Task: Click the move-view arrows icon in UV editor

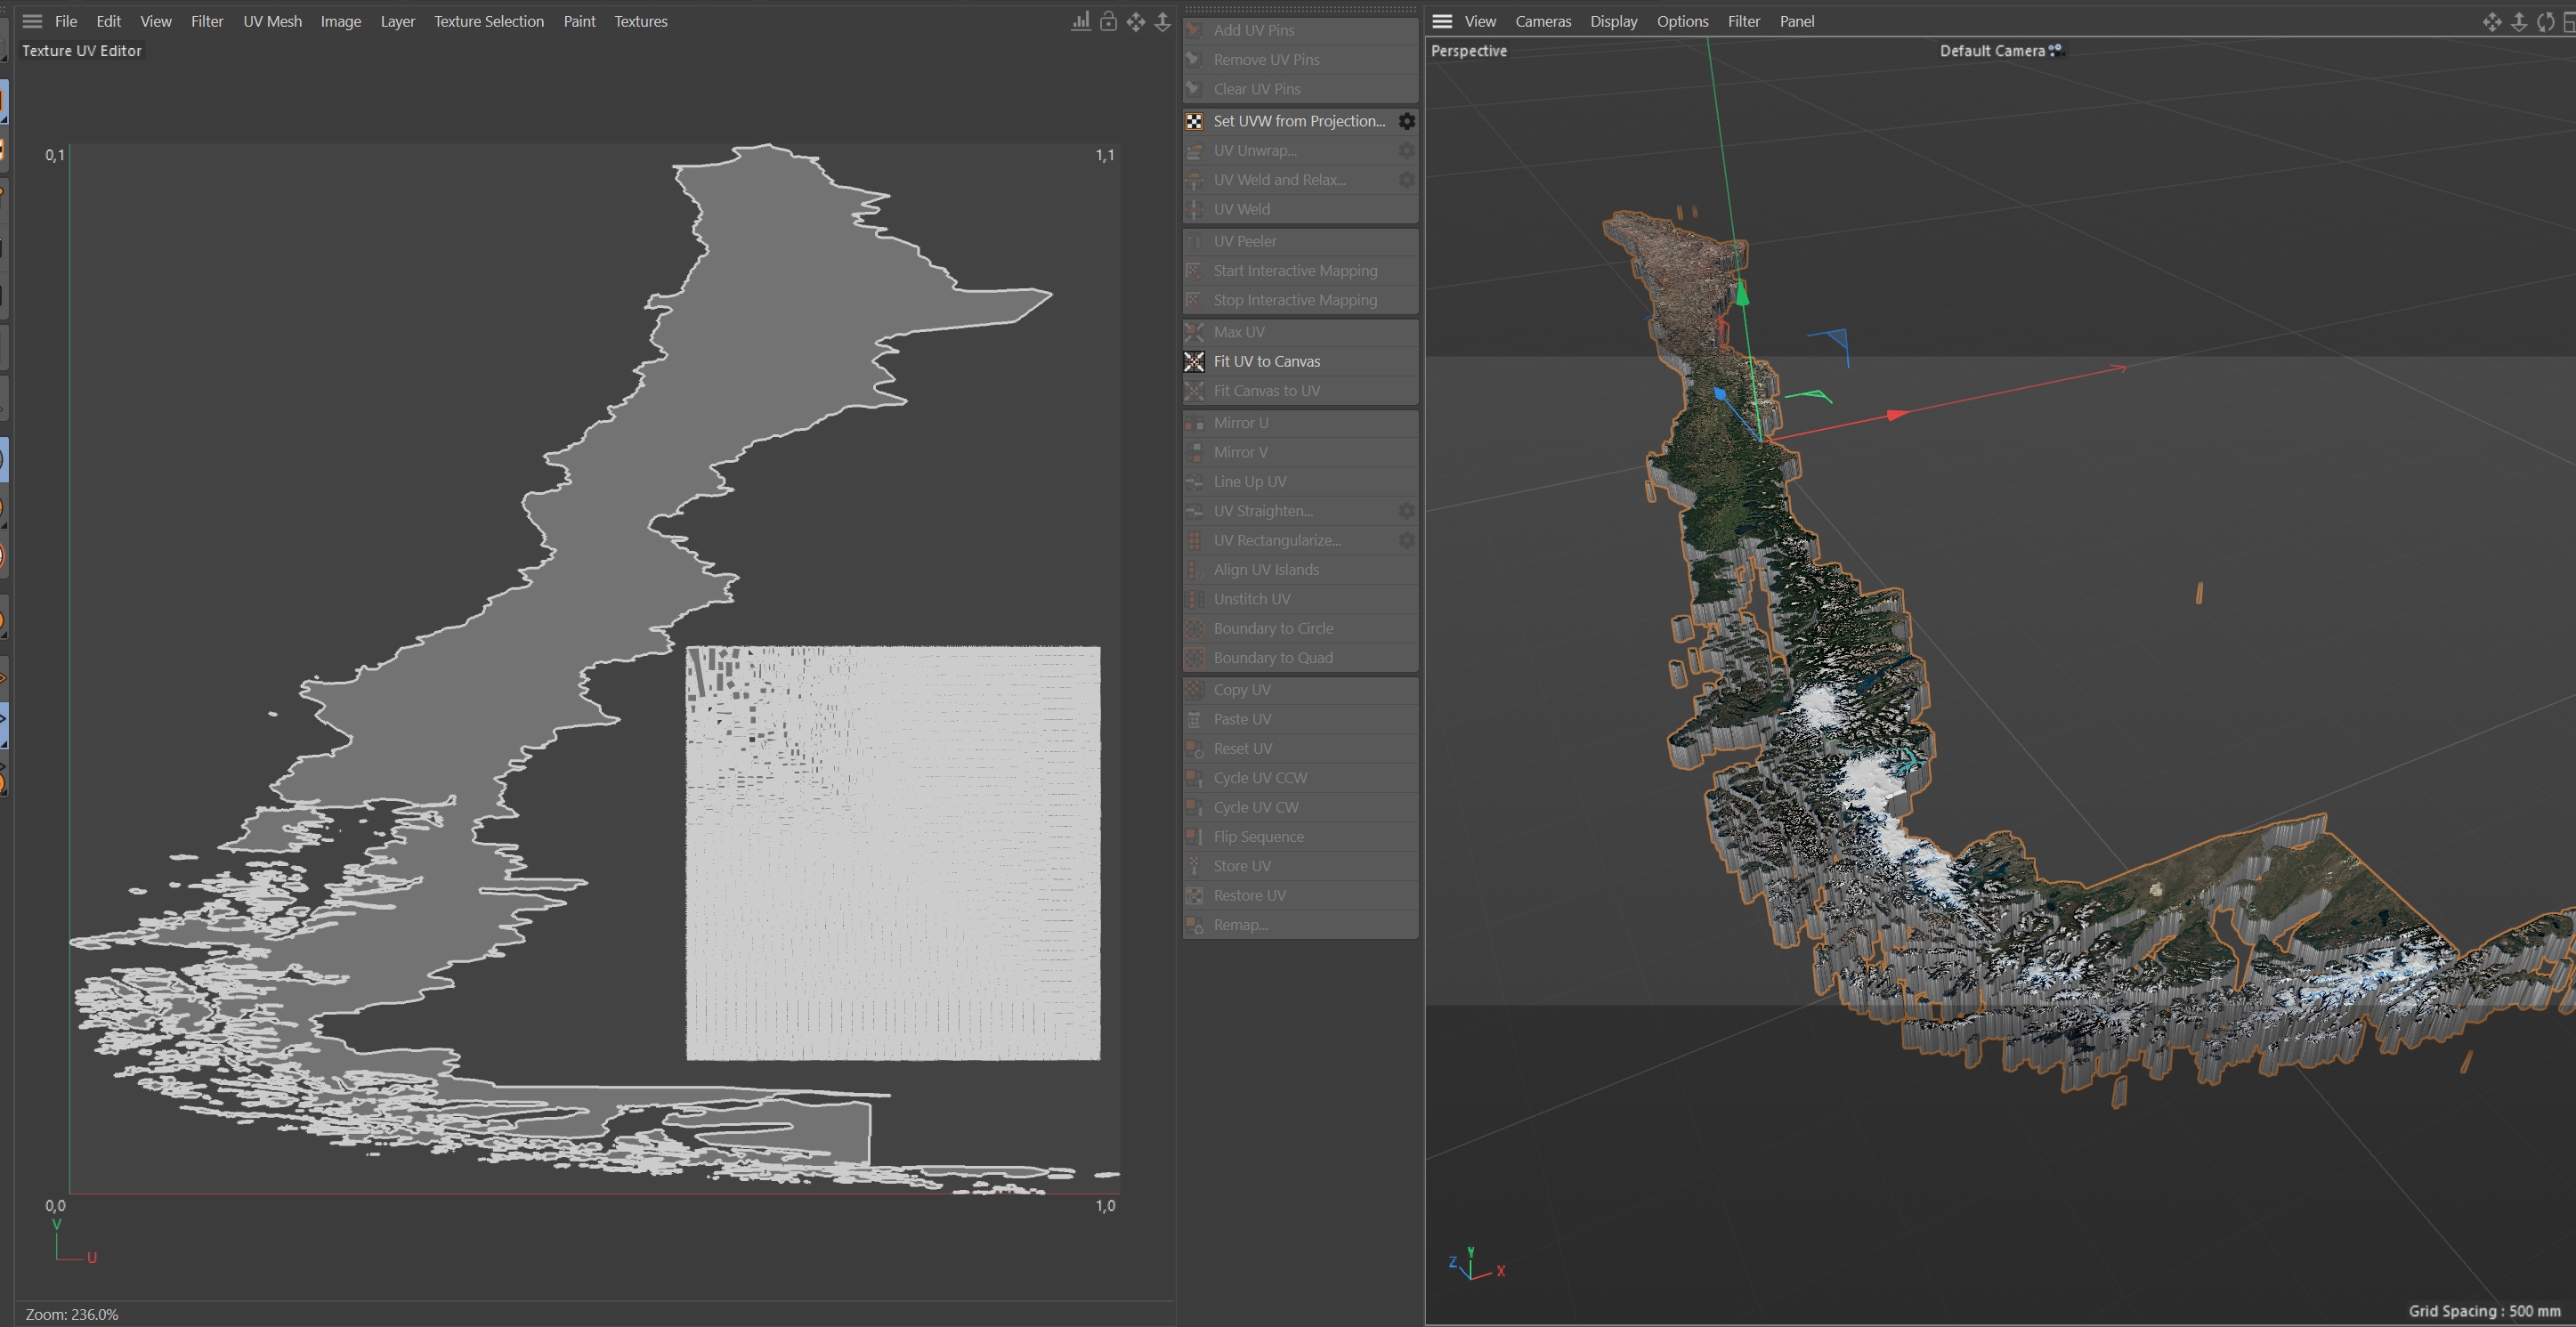Action: tap(1136, 21)
